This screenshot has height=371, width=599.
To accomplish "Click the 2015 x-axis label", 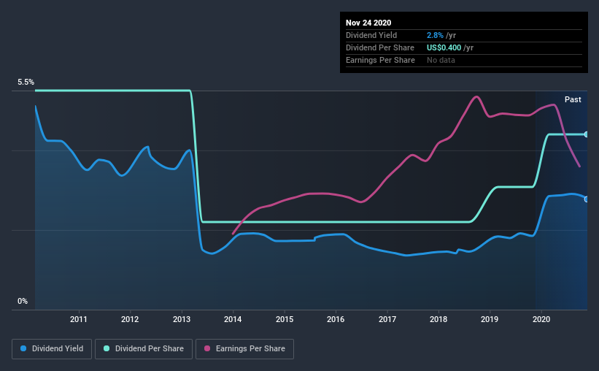I will click(285, 319).
